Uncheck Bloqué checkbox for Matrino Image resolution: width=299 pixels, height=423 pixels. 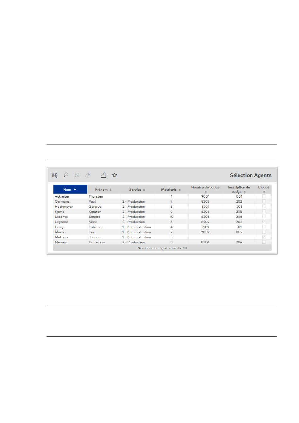(x=264, y=237)
